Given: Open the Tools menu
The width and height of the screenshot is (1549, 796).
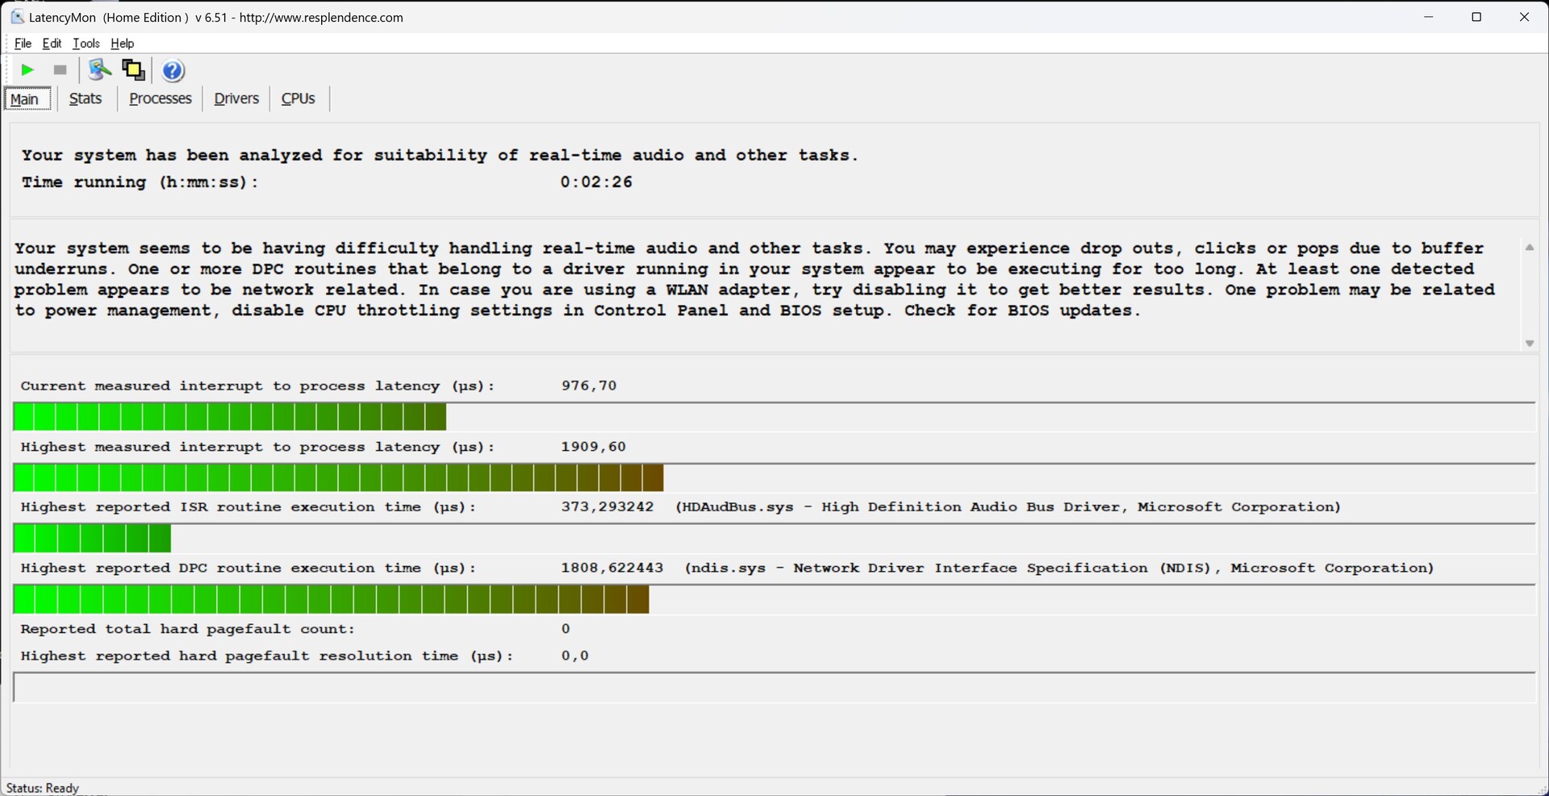Looking at the screenshot, I should (86, 44).
